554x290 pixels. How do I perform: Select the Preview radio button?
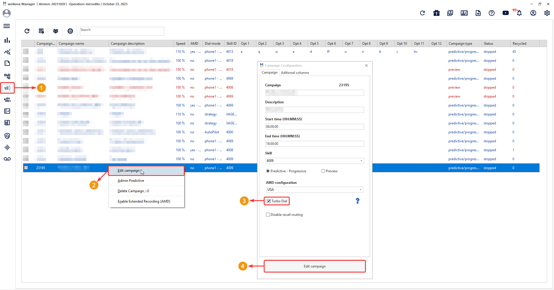(323, 171)
